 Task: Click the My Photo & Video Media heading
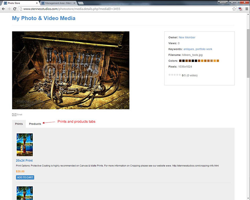point(44,18)
